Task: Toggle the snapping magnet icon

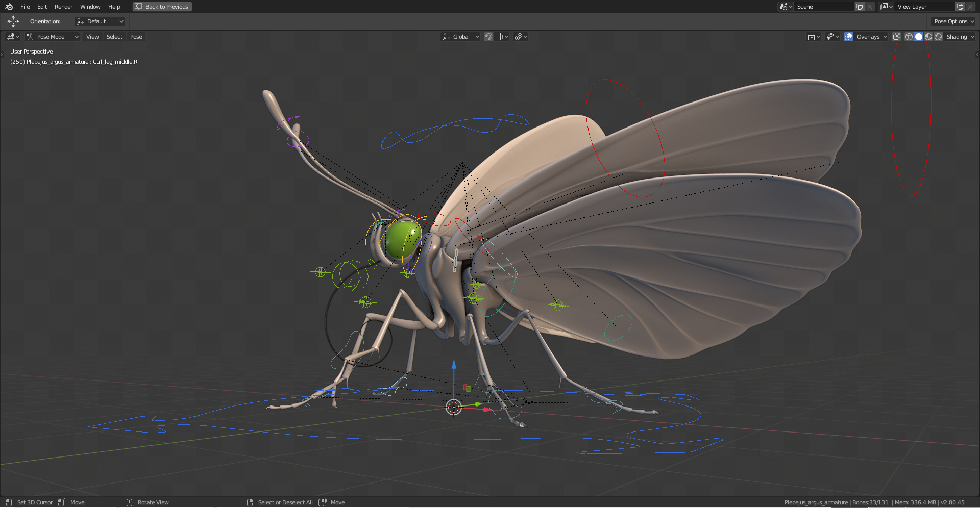Action: coord(488,37)
